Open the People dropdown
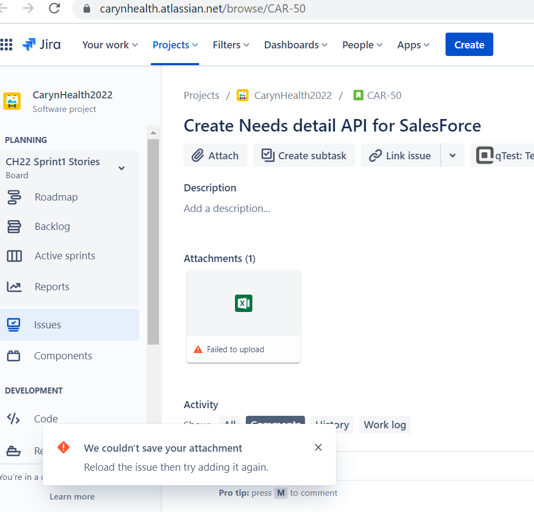 coord(363,45)
